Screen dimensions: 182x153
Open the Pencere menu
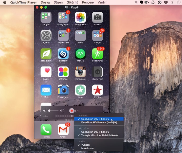pos(88,2)
